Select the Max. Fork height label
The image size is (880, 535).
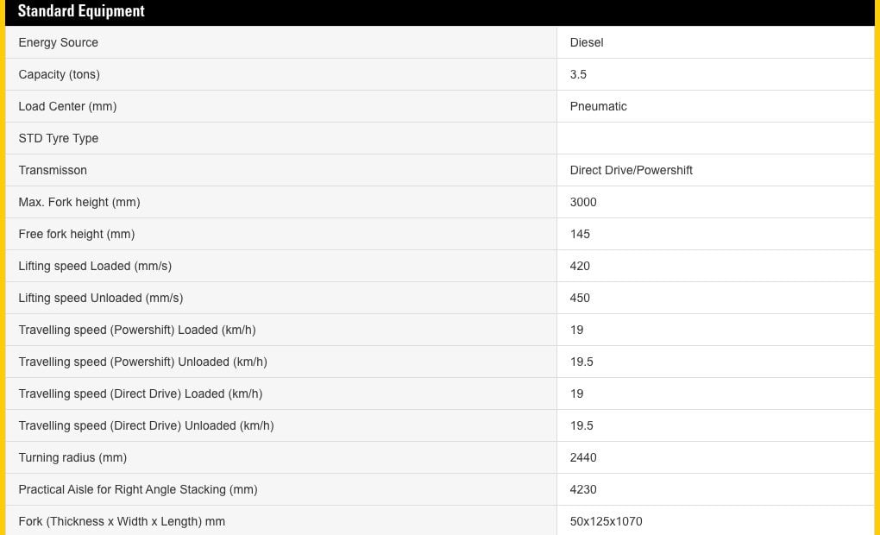[79, 202]
